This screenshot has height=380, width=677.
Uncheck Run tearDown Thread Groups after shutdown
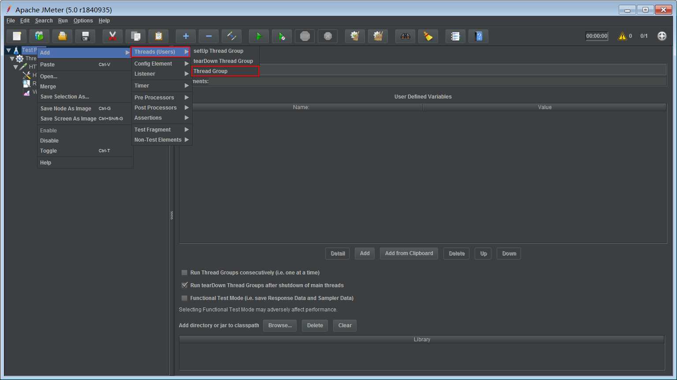[185, 285]
